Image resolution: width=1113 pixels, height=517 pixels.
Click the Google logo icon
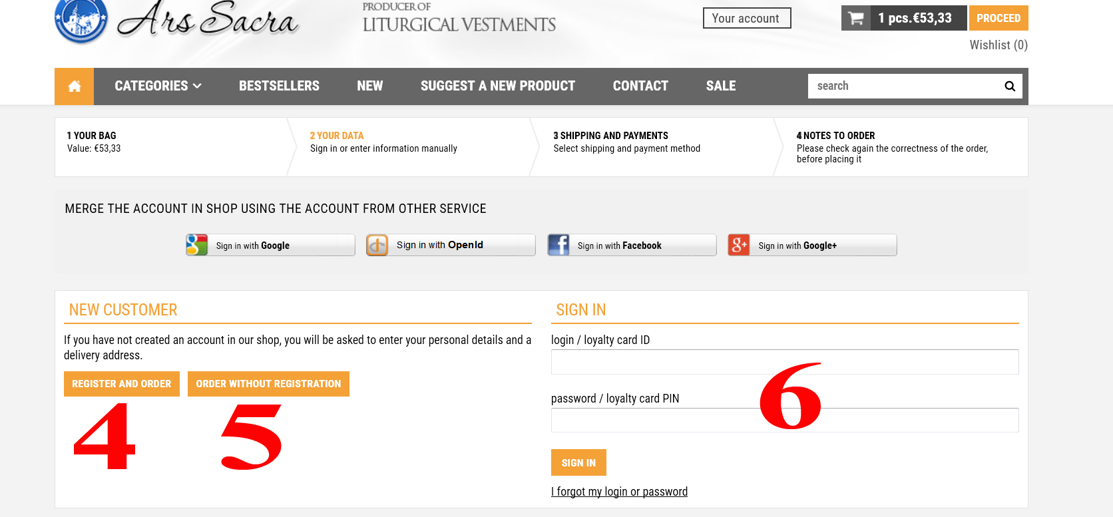click(196, 245)
